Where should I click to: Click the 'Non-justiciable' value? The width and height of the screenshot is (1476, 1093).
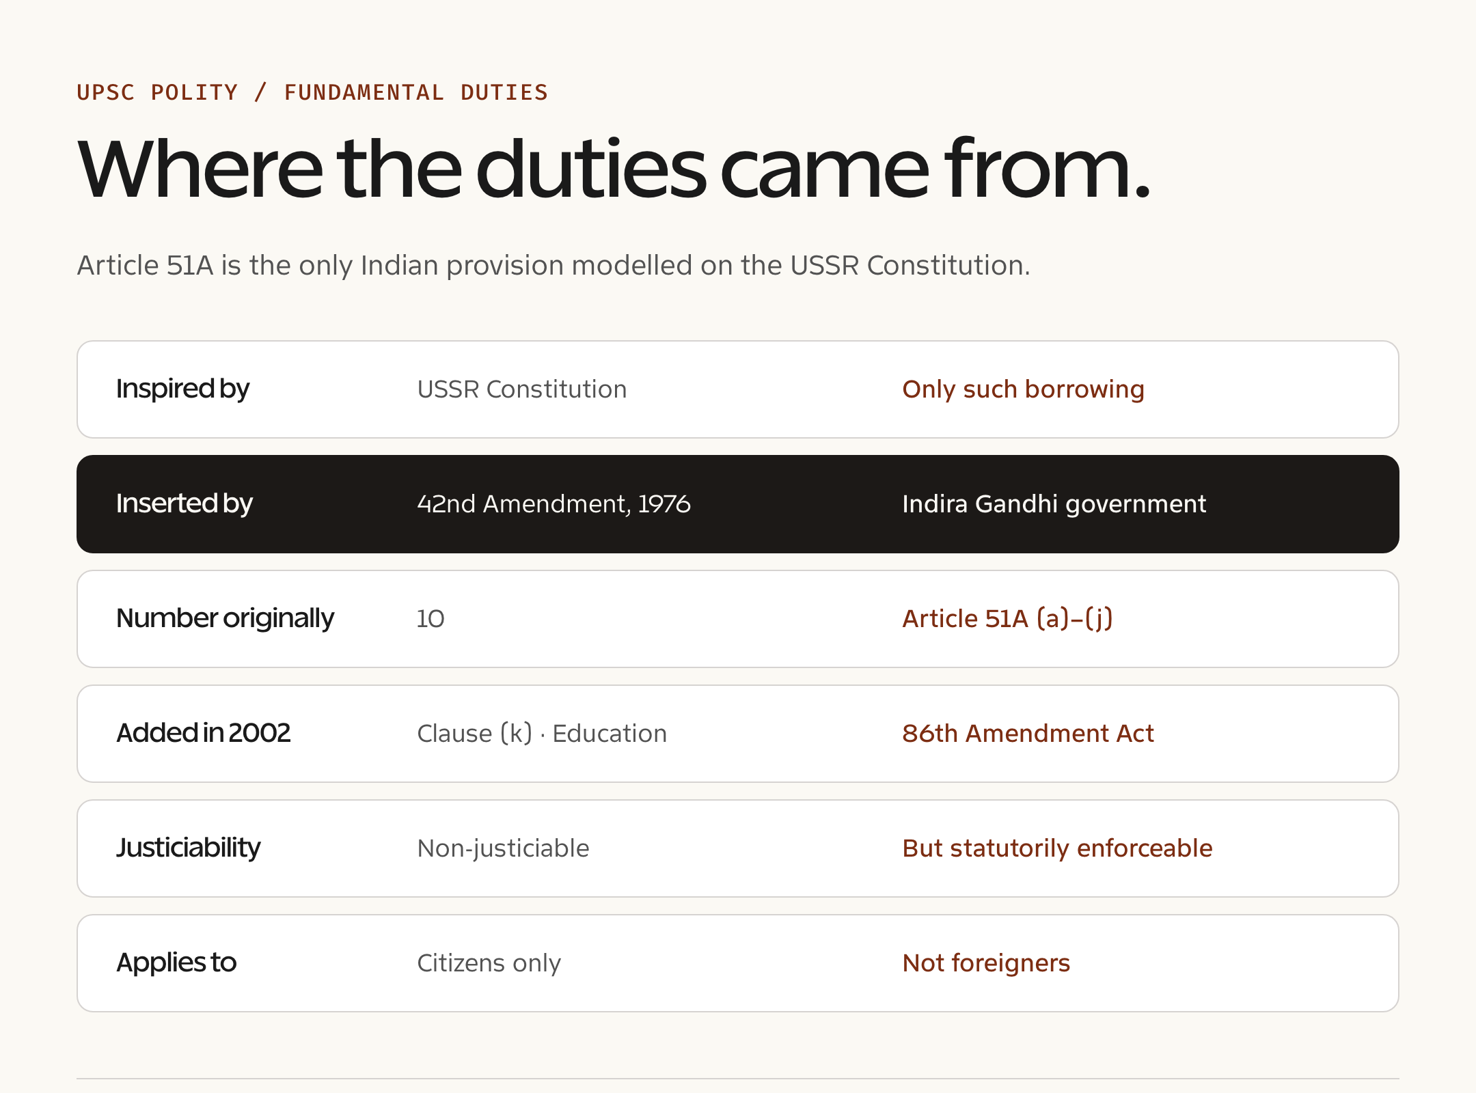click(503, 848)
